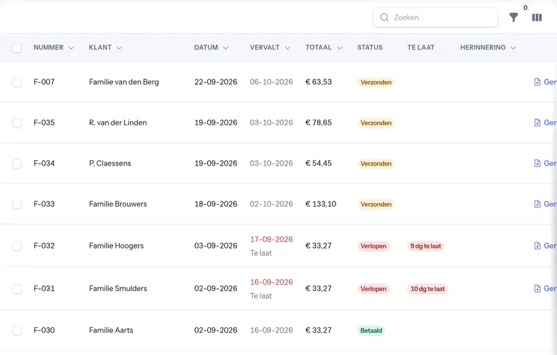Select the checkbox for invoice F-007
The height and width of the screenshot is (355, 557).
(x=17, y=82)
